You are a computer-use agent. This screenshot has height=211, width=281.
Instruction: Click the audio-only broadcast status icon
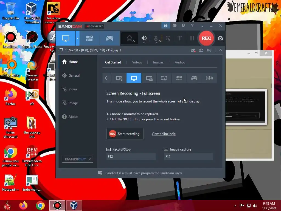[209, 50]
